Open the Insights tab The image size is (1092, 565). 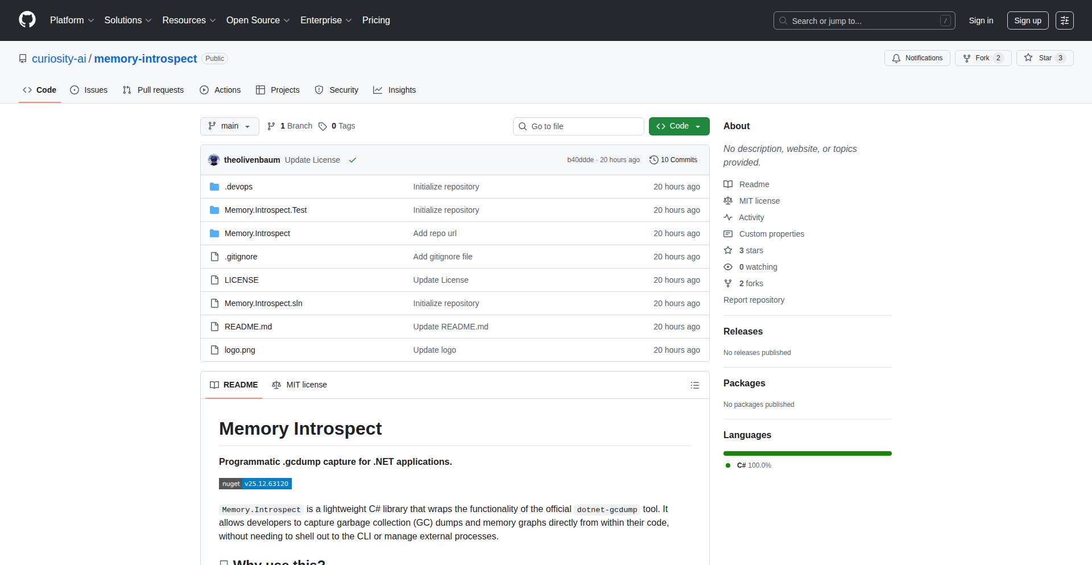[395, 90]
